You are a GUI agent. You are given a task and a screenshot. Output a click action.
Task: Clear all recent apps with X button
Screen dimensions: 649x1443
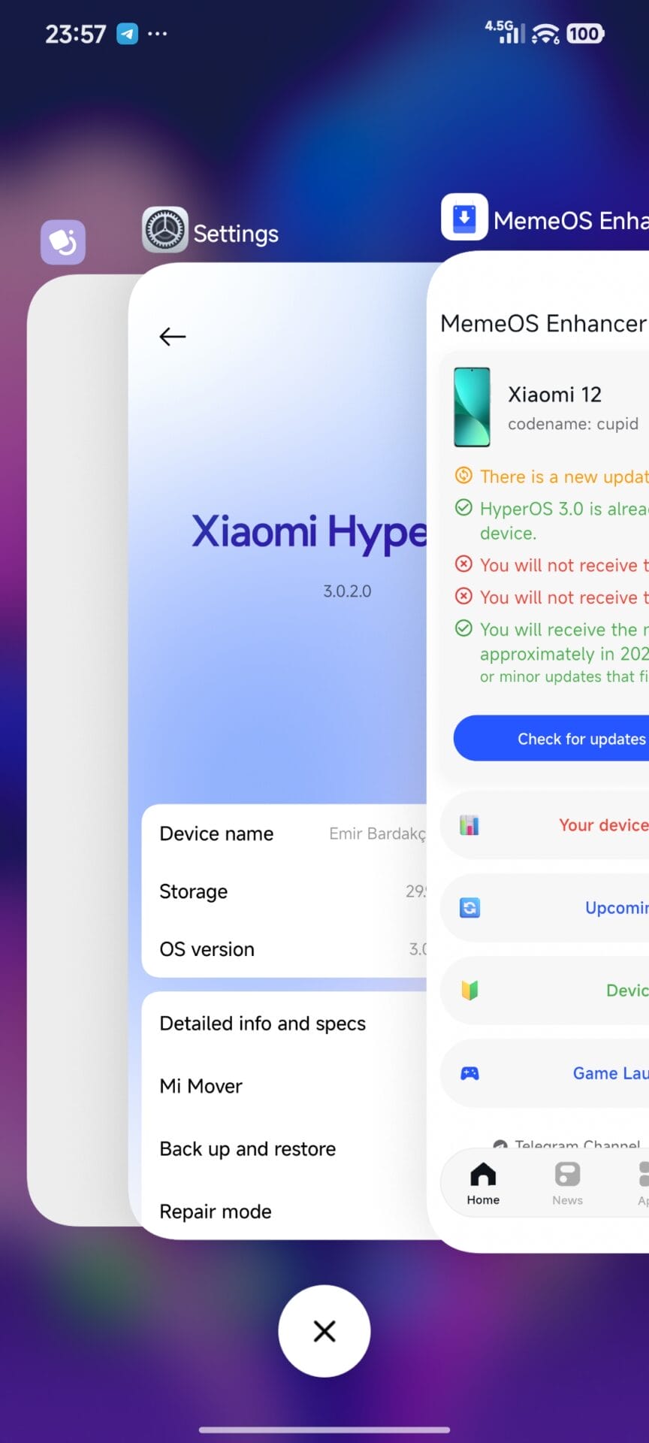(x=324, y=1331)
